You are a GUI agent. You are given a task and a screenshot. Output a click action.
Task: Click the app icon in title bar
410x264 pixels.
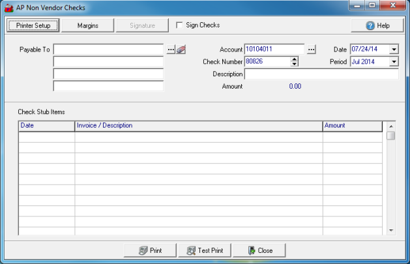click(x=9, y=7)
